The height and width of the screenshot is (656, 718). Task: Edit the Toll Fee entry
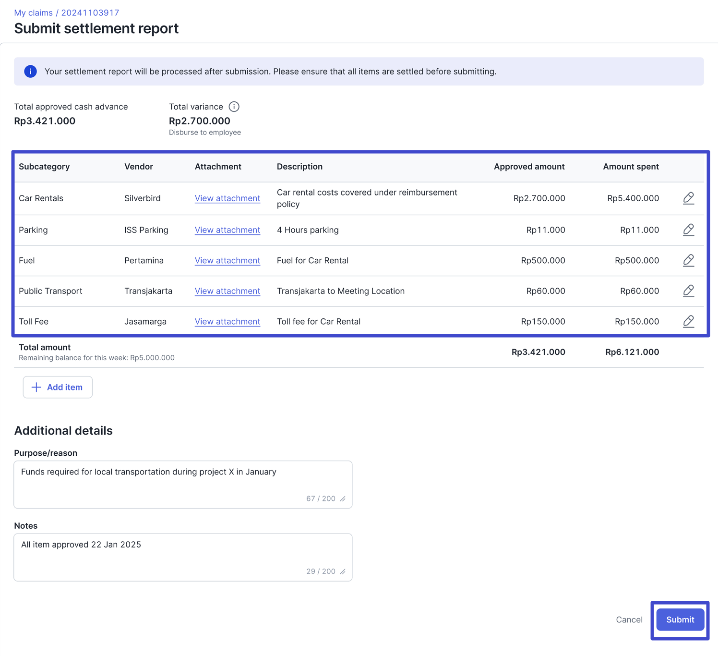[688, 321]
